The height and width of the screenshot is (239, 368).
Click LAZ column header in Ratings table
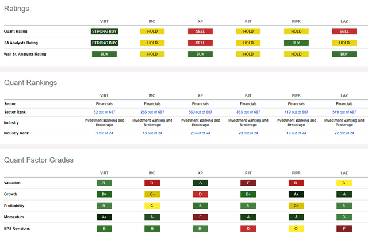click(x=344, y=22)
